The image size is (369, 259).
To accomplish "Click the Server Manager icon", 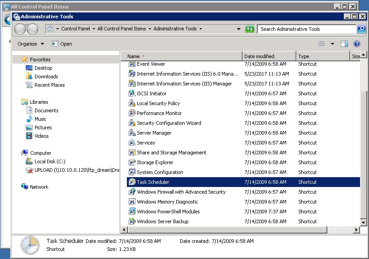I will 132,133.
